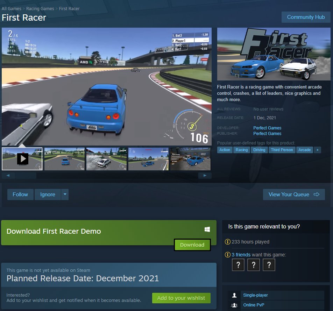Click the Single-player person icon
333x311 pixels.
(x=234, y=295)
